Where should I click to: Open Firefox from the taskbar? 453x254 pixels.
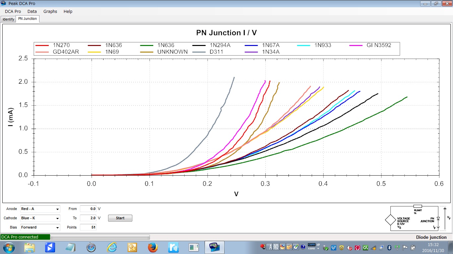[x=153, y=247]
